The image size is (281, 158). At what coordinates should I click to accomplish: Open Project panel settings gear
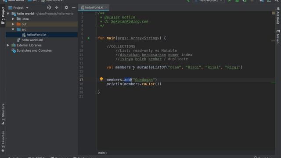click(x=66, y=7)
